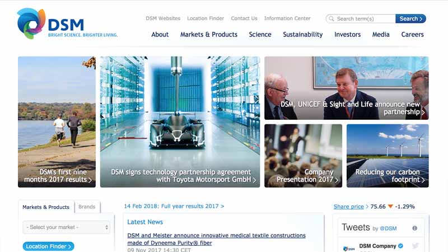Open the Careers menu
The height and width of the screenshot is (252, 448).
412,35
